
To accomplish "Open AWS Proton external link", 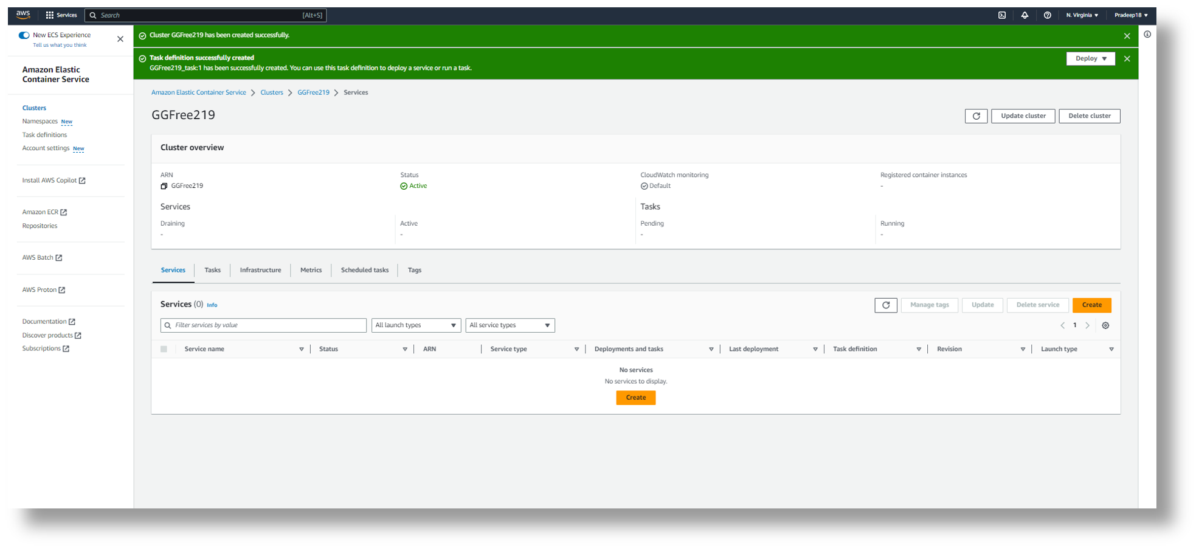I will (44, 290).
